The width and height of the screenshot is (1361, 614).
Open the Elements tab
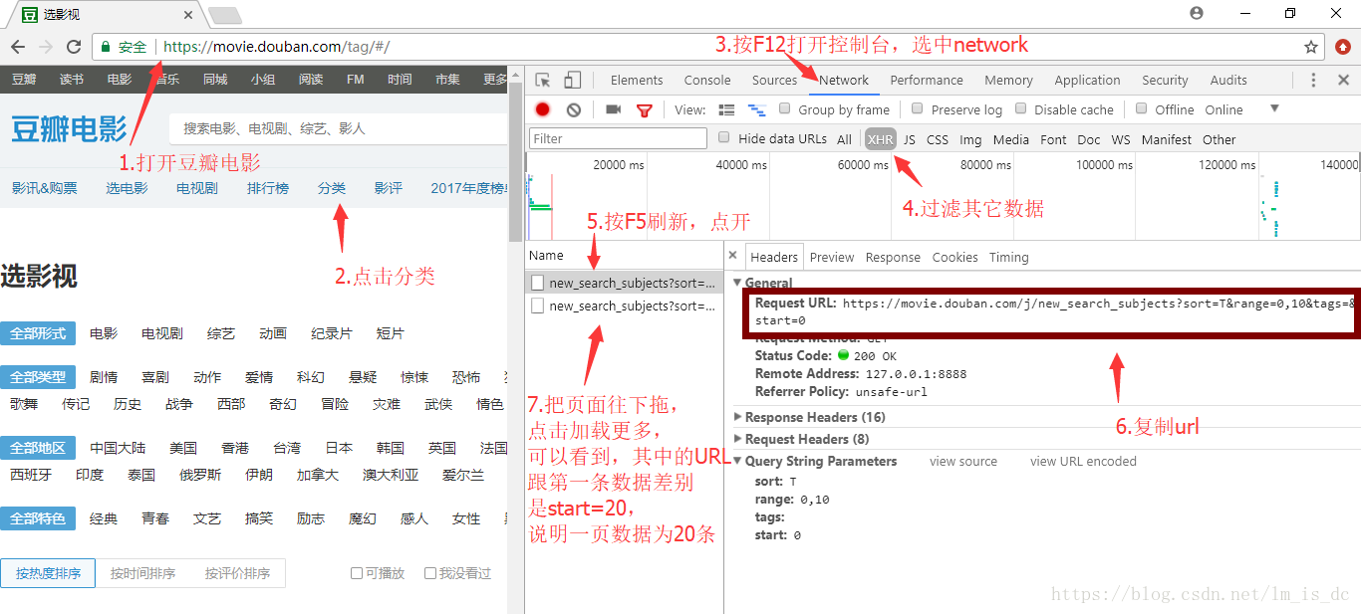pos(637,80)
